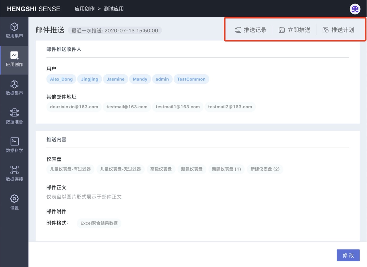
Task: Click 仪表盘以图片形式展示于邮件正文 text
Action: click(84, 197)
